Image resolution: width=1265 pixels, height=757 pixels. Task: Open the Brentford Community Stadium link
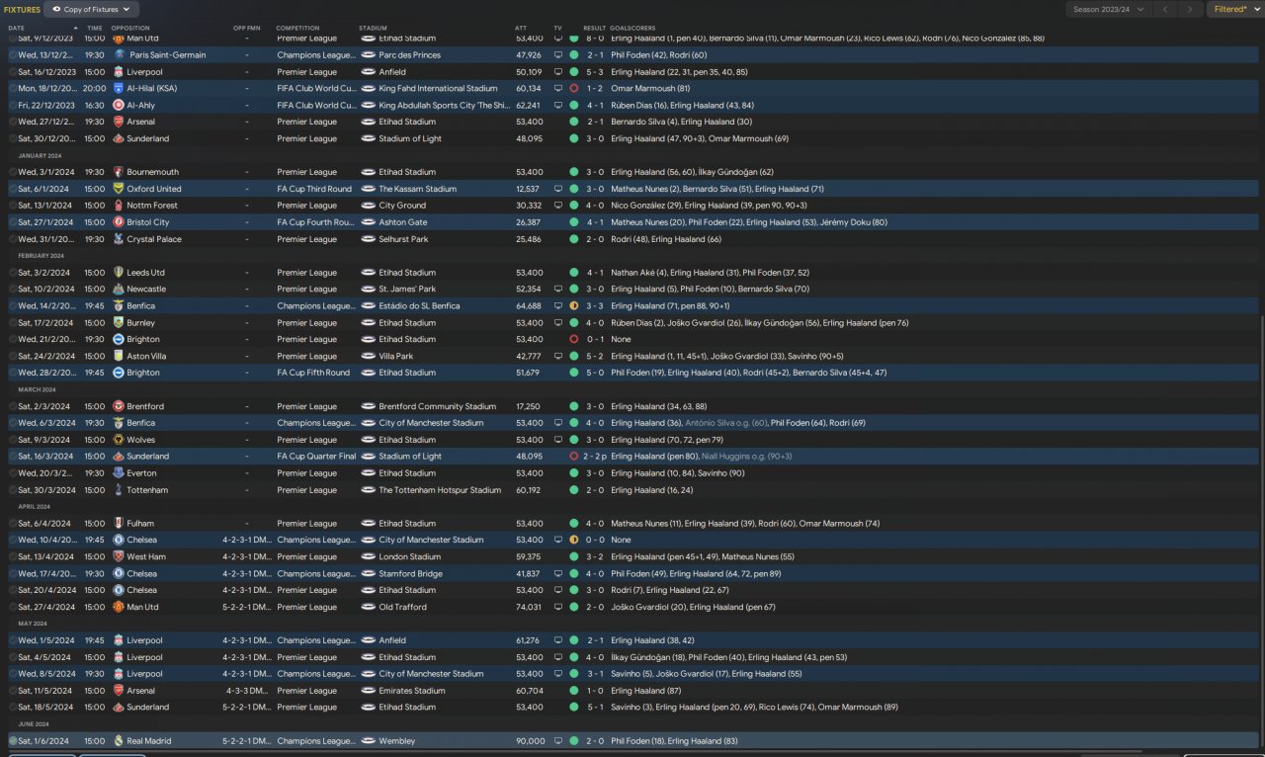[438, 406]
